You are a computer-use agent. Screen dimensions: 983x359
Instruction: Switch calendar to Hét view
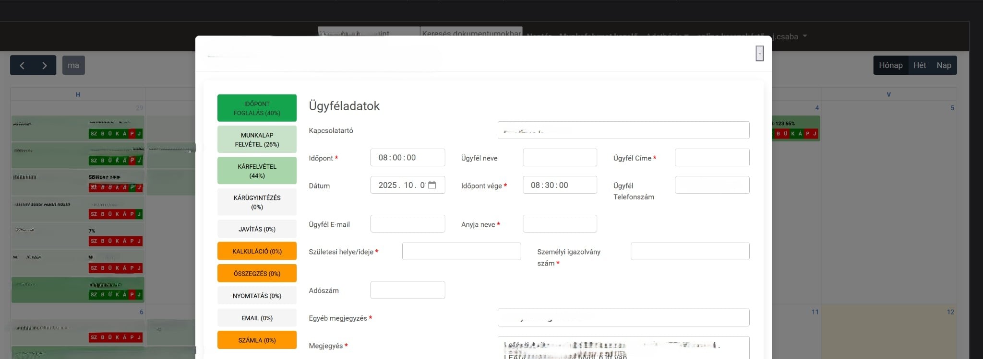[919, 65]
